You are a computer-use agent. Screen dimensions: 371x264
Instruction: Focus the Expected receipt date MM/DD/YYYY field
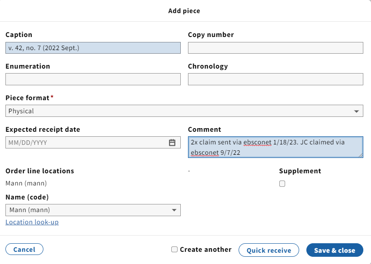pyautogui.click(x=86, y=143)
